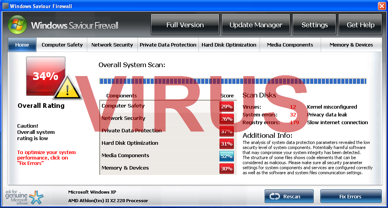Click the Registry errors count 179
This screenshot has height=208, width=388.
294,122
